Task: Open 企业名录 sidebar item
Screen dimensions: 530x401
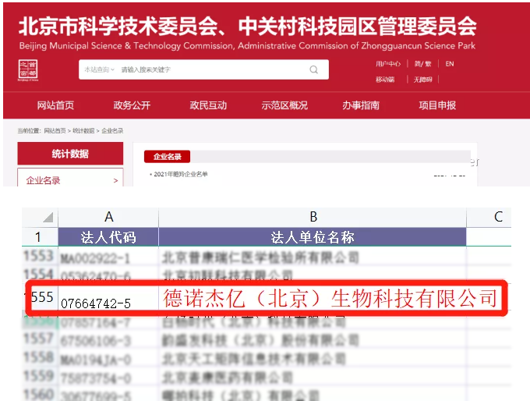Action: pyautogui.click(x=44, y=180)
